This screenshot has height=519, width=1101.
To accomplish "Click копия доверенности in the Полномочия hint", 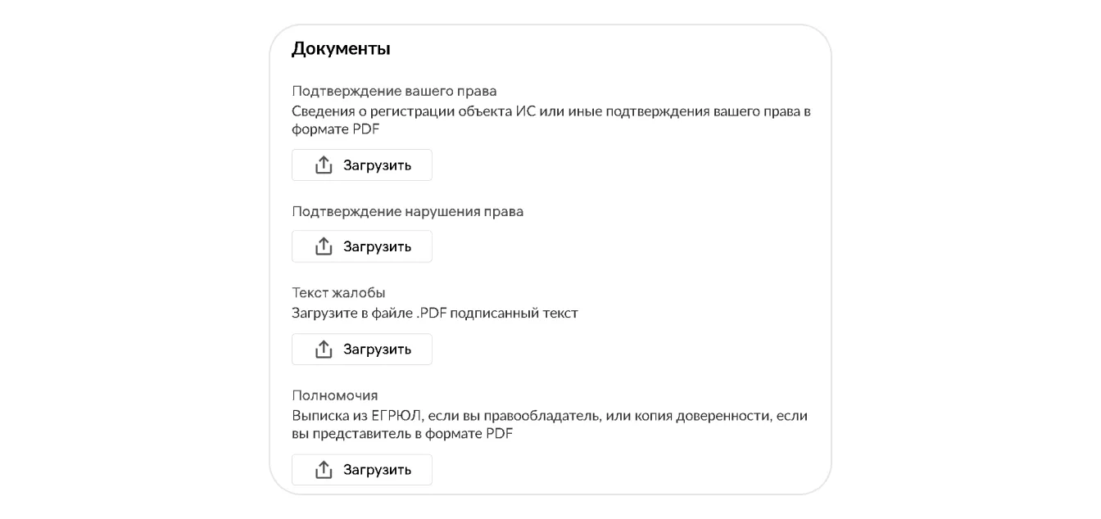I will 699,416.
